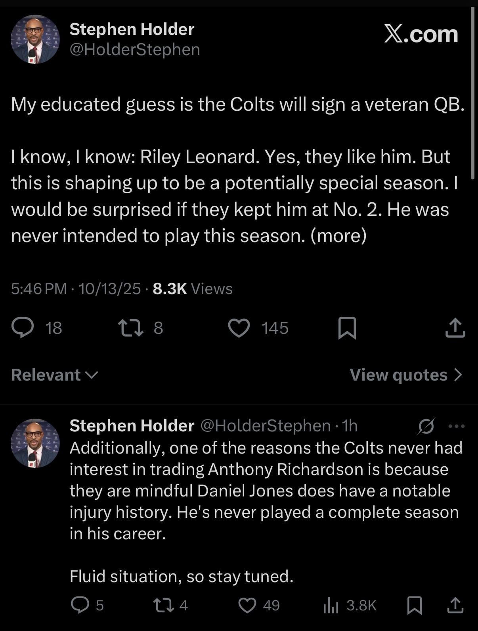Image resolution: width=478 pixels, height=631 pixels.
Task: Open Stephen Holder's profile picture in main post
Action: pyautogui.click(x=35, y=39)
